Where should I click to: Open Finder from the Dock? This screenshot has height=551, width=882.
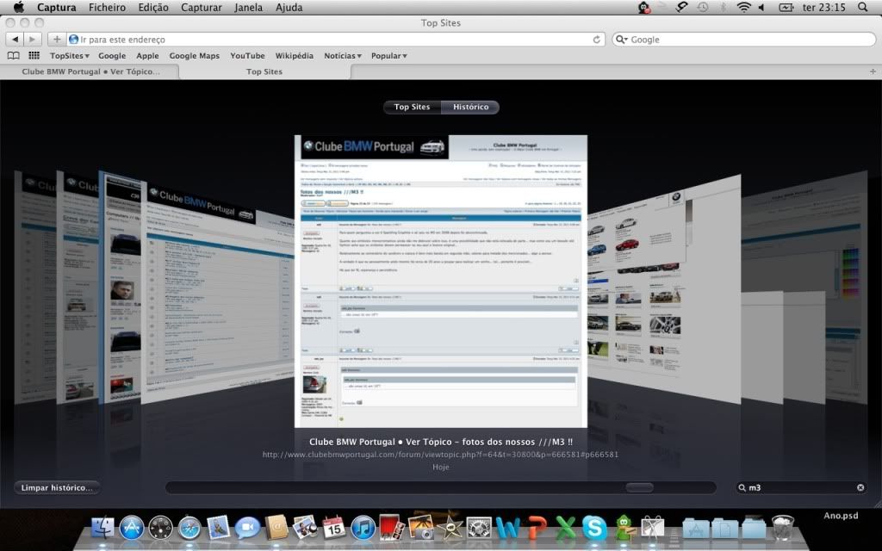coord(102,528)
